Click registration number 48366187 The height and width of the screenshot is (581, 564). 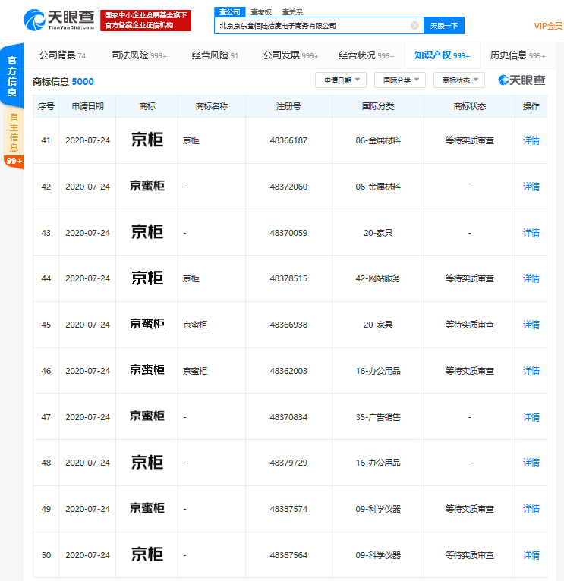(x=288, y=140)
